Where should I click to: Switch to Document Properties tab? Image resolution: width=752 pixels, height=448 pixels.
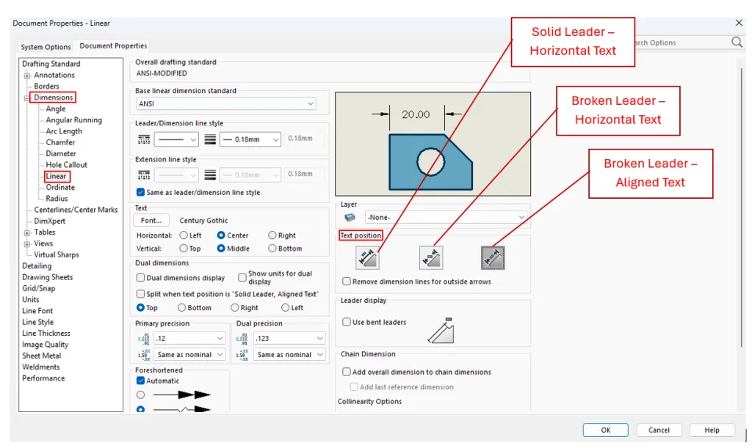113,46
